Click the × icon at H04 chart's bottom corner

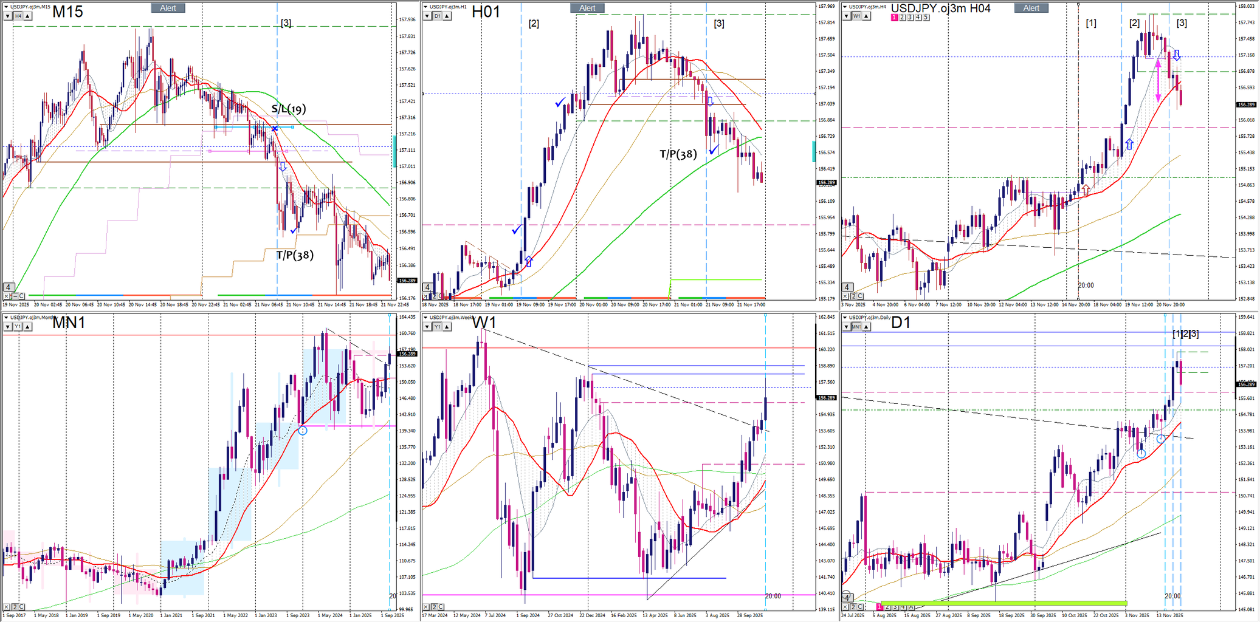tap(846, 296)
